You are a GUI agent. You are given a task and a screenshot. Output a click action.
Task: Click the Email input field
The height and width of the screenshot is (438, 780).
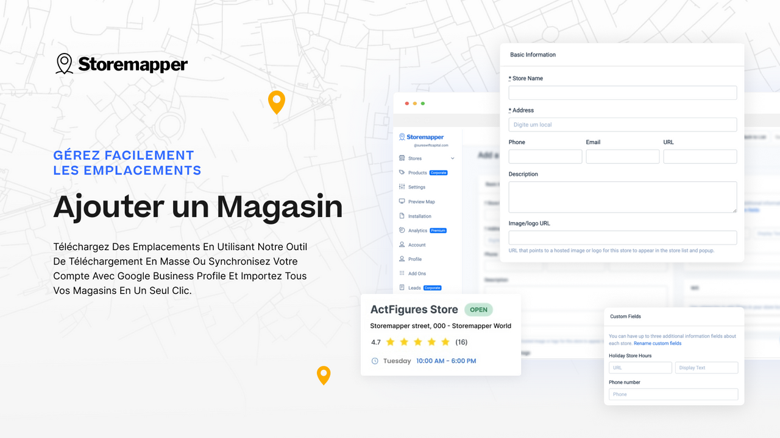coord(623,156)
